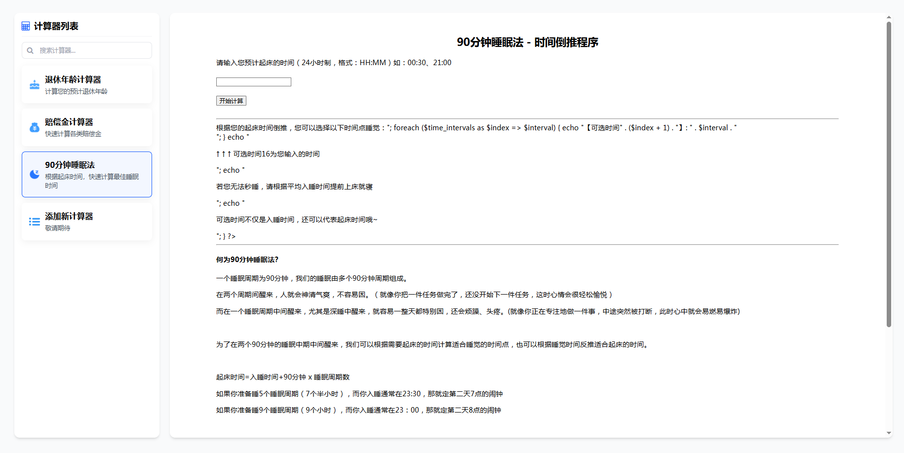Click the cake icon for 退休年龄计算器
The width and height of the screenshot is (904, 453).
[35, 85]
